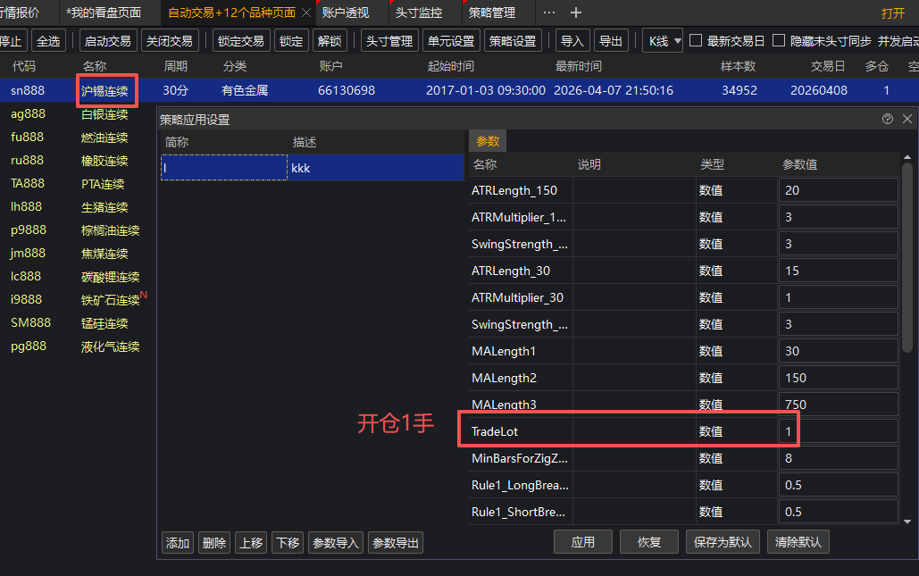
Task: Expand the K线 dropdown
Action: click(x=663, y=41)
